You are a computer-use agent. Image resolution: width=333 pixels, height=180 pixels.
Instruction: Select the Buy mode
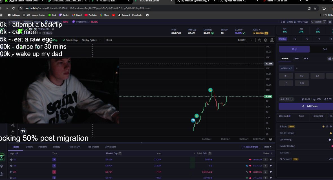294,49
